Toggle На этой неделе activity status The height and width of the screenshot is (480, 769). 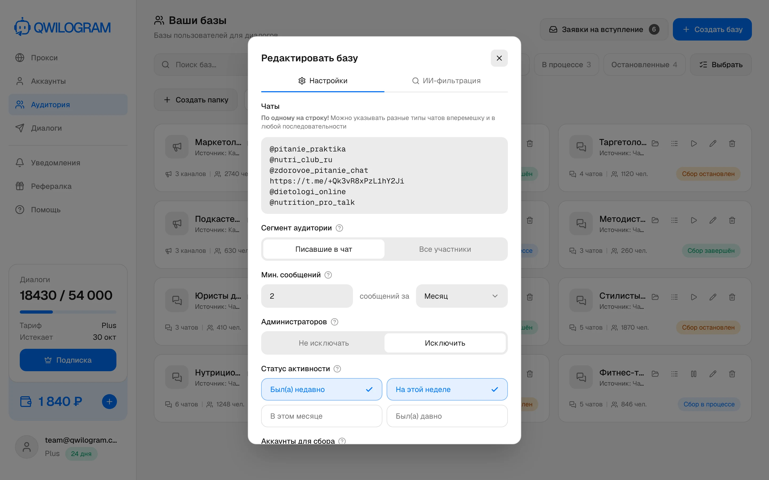pos(447,389)
